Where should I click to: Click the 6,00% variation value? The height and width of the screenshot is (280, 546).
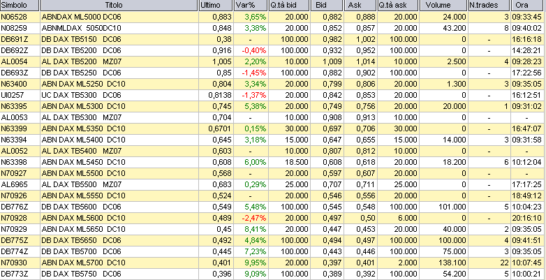click(x=256, y=162)
